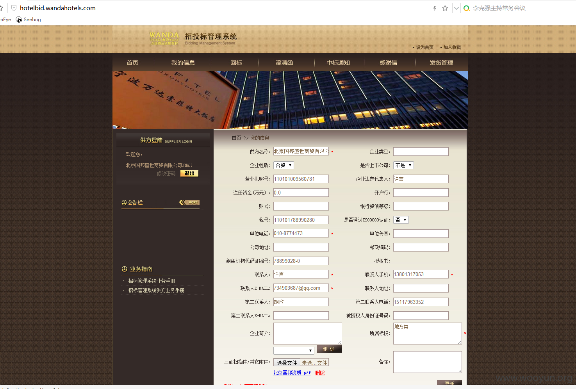
Task: Open the 企业性质 dropdown
Action: [x=284, y=165]
